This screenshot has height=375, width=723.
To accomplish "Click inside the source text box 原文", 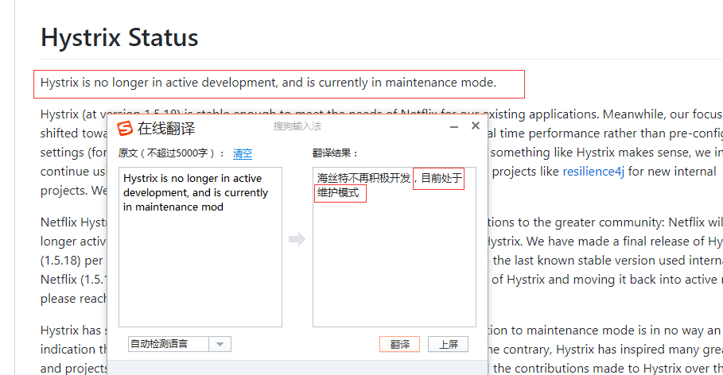I will pos(200,247).
